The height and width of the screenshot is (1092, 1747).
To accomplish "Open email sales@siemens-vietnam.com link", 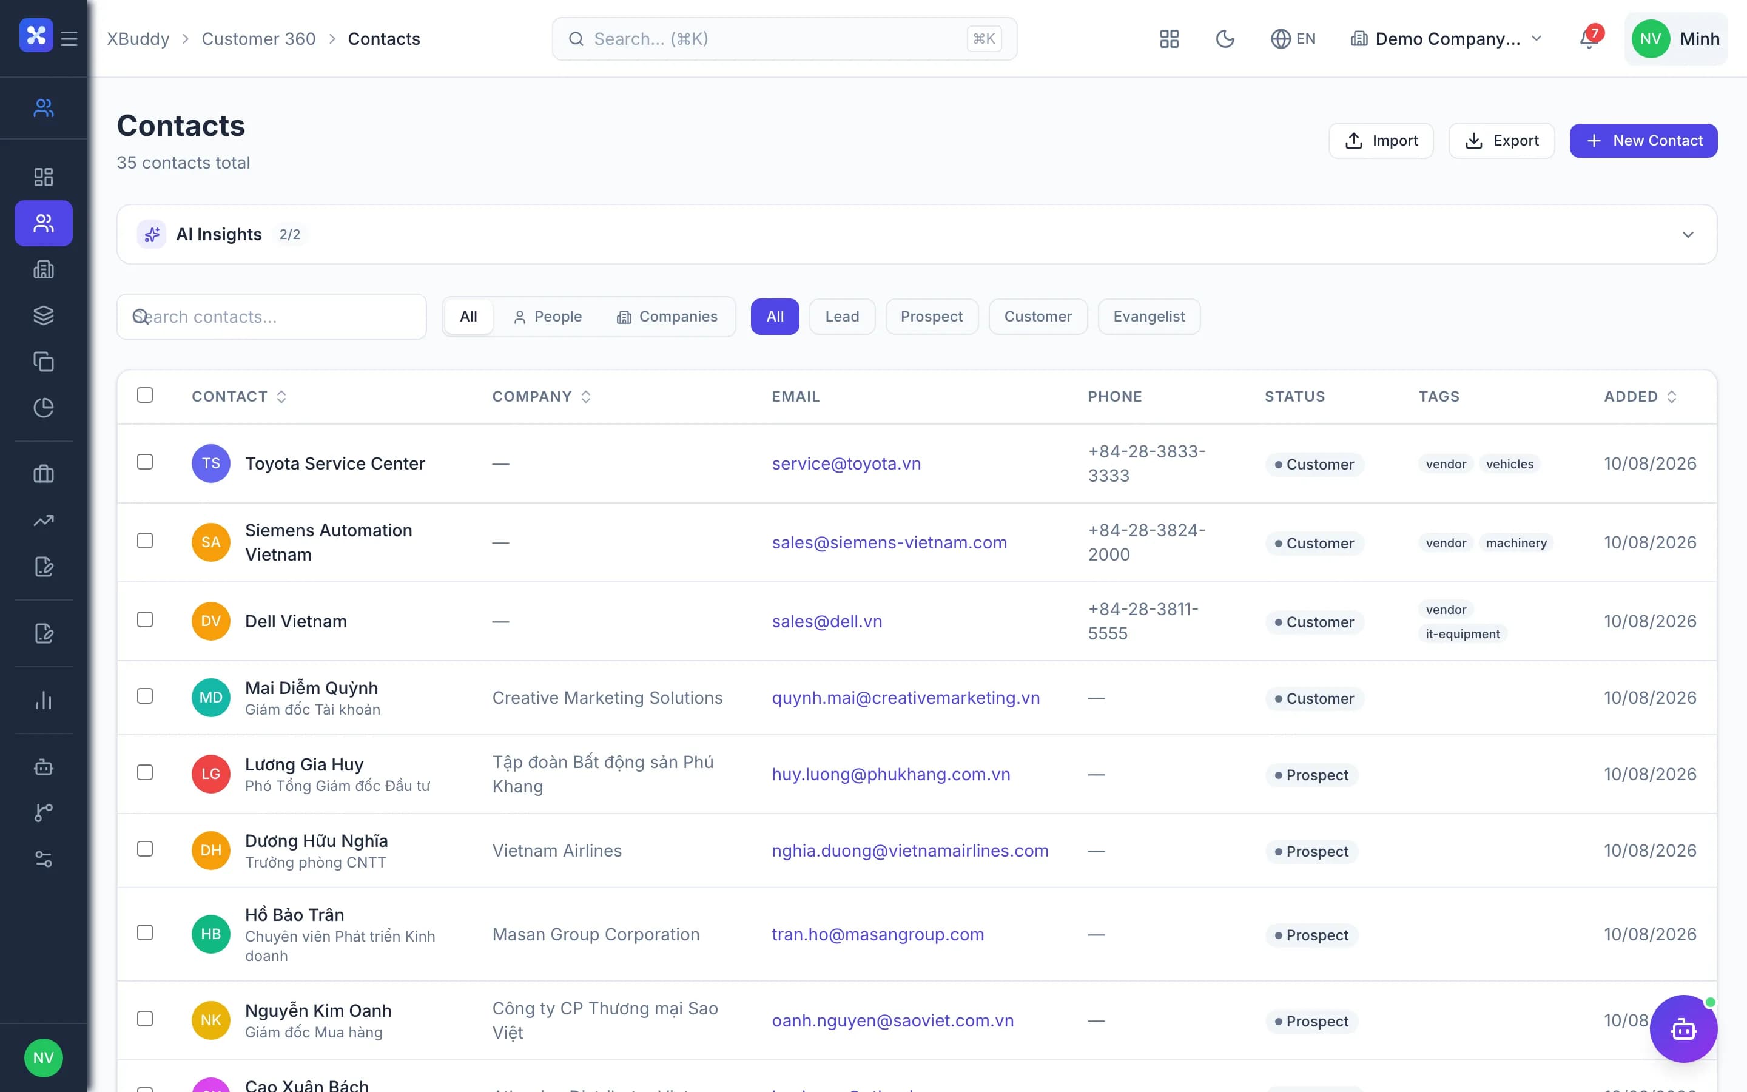I will tap(889, 542).
